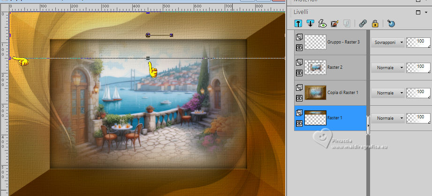Click layer type icon of Raster 2
Image resolution: width=432 pixels, height=196 pixels.
click(x=299, y=62)
